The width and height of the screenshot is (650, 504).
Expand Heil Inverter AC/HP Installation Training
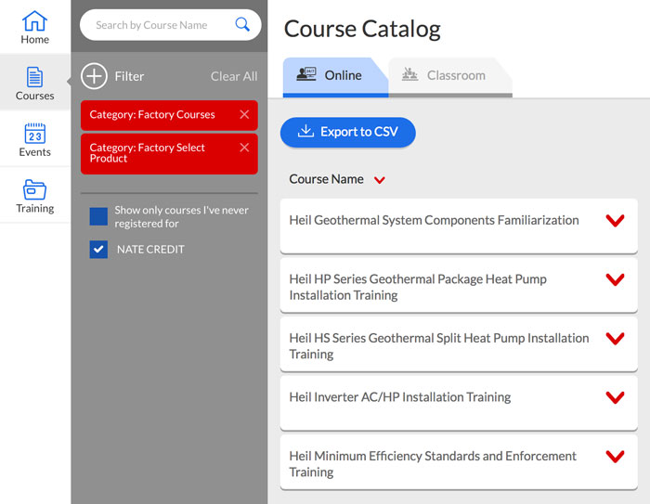coord(615,397)
